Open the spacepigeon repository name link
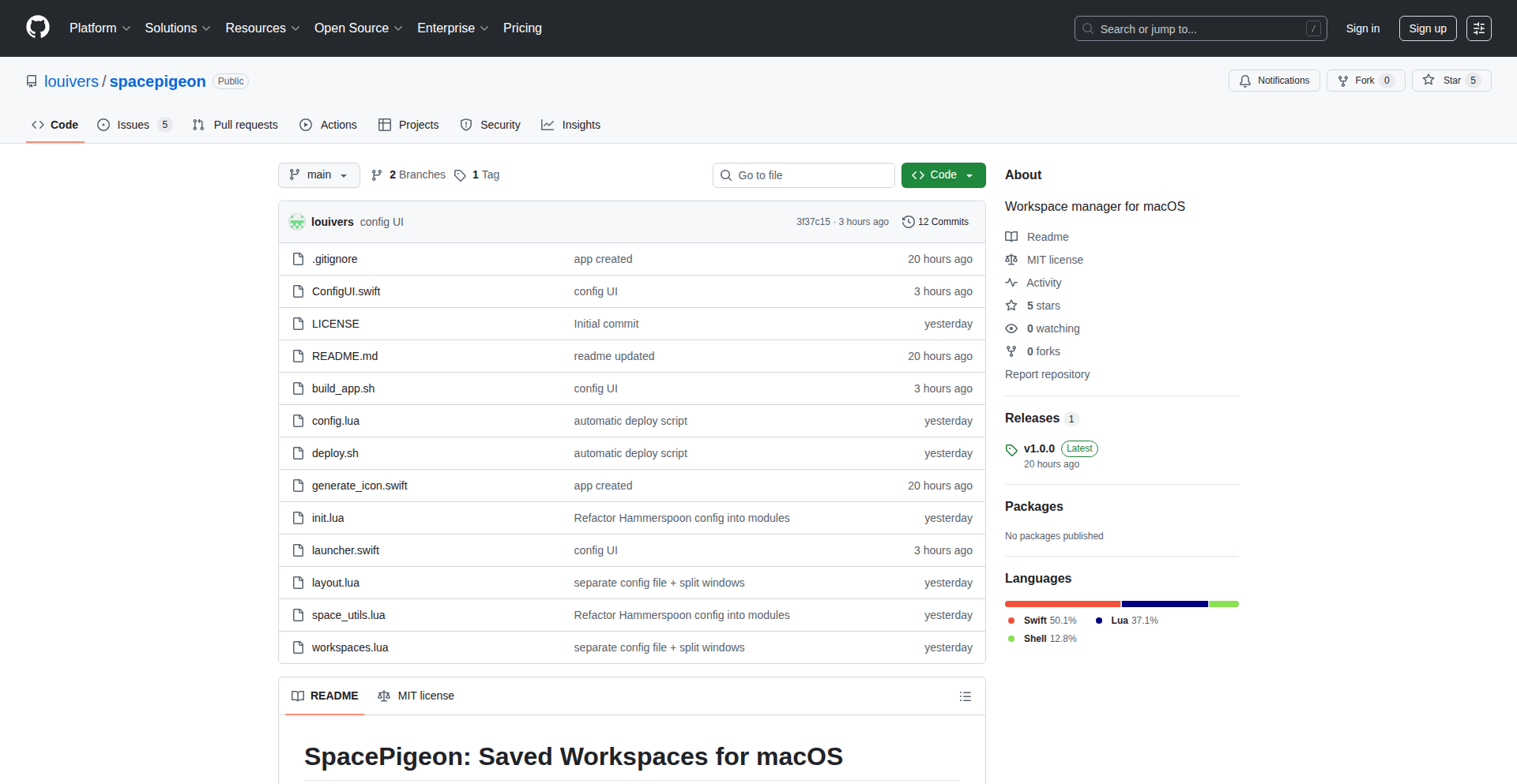 [x=157, y=81]
